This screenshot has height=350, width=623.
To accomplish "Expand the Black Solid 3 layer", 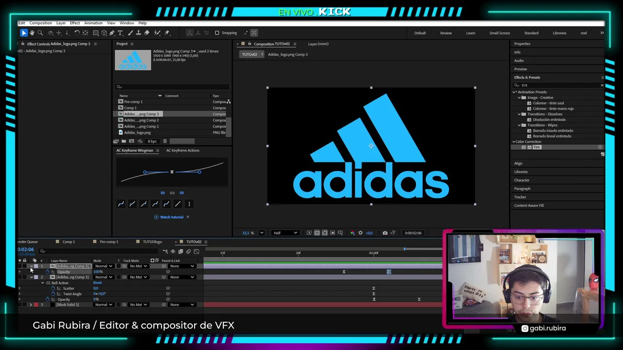I will [31, 305].
